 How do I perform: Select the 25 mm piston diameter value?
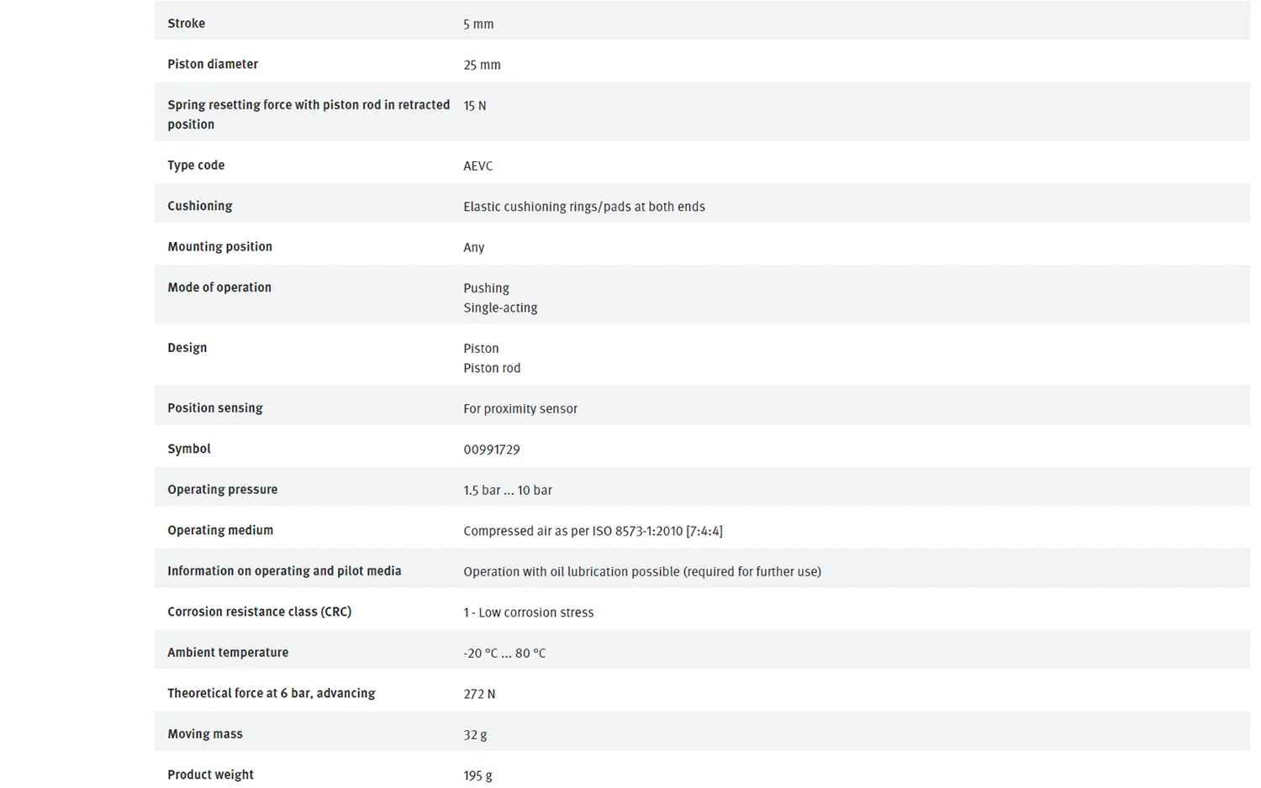click(482, 65)
